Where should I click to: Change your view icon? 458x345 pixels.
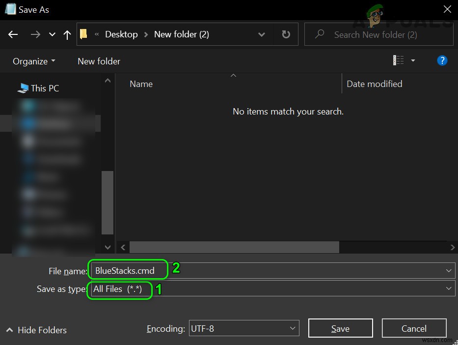(399, 60)
